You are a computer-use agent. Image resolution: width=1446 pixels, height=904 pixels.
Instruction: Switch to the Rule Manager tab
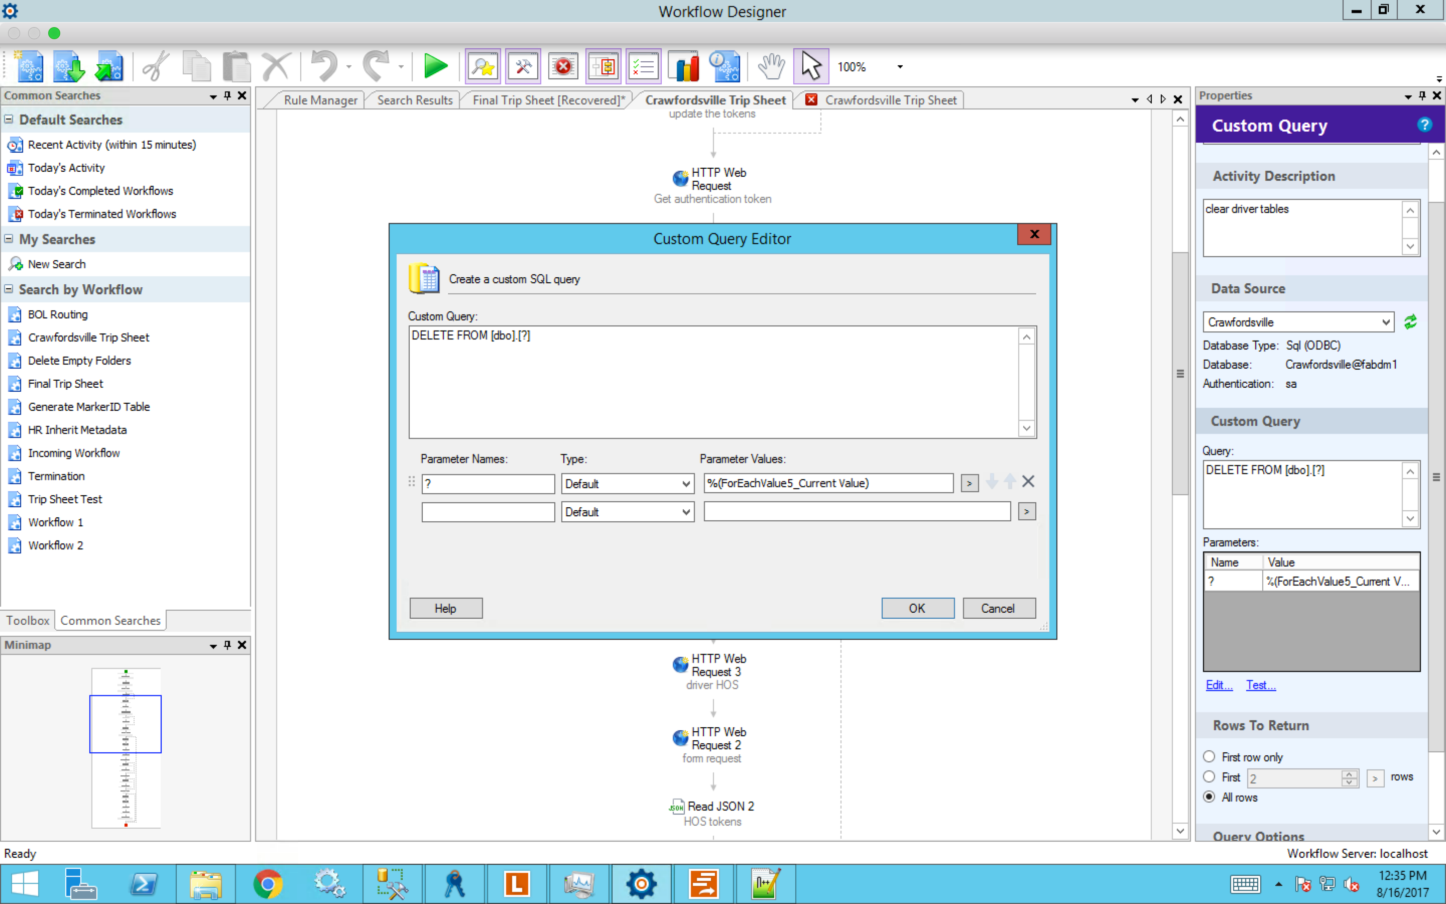320,100
